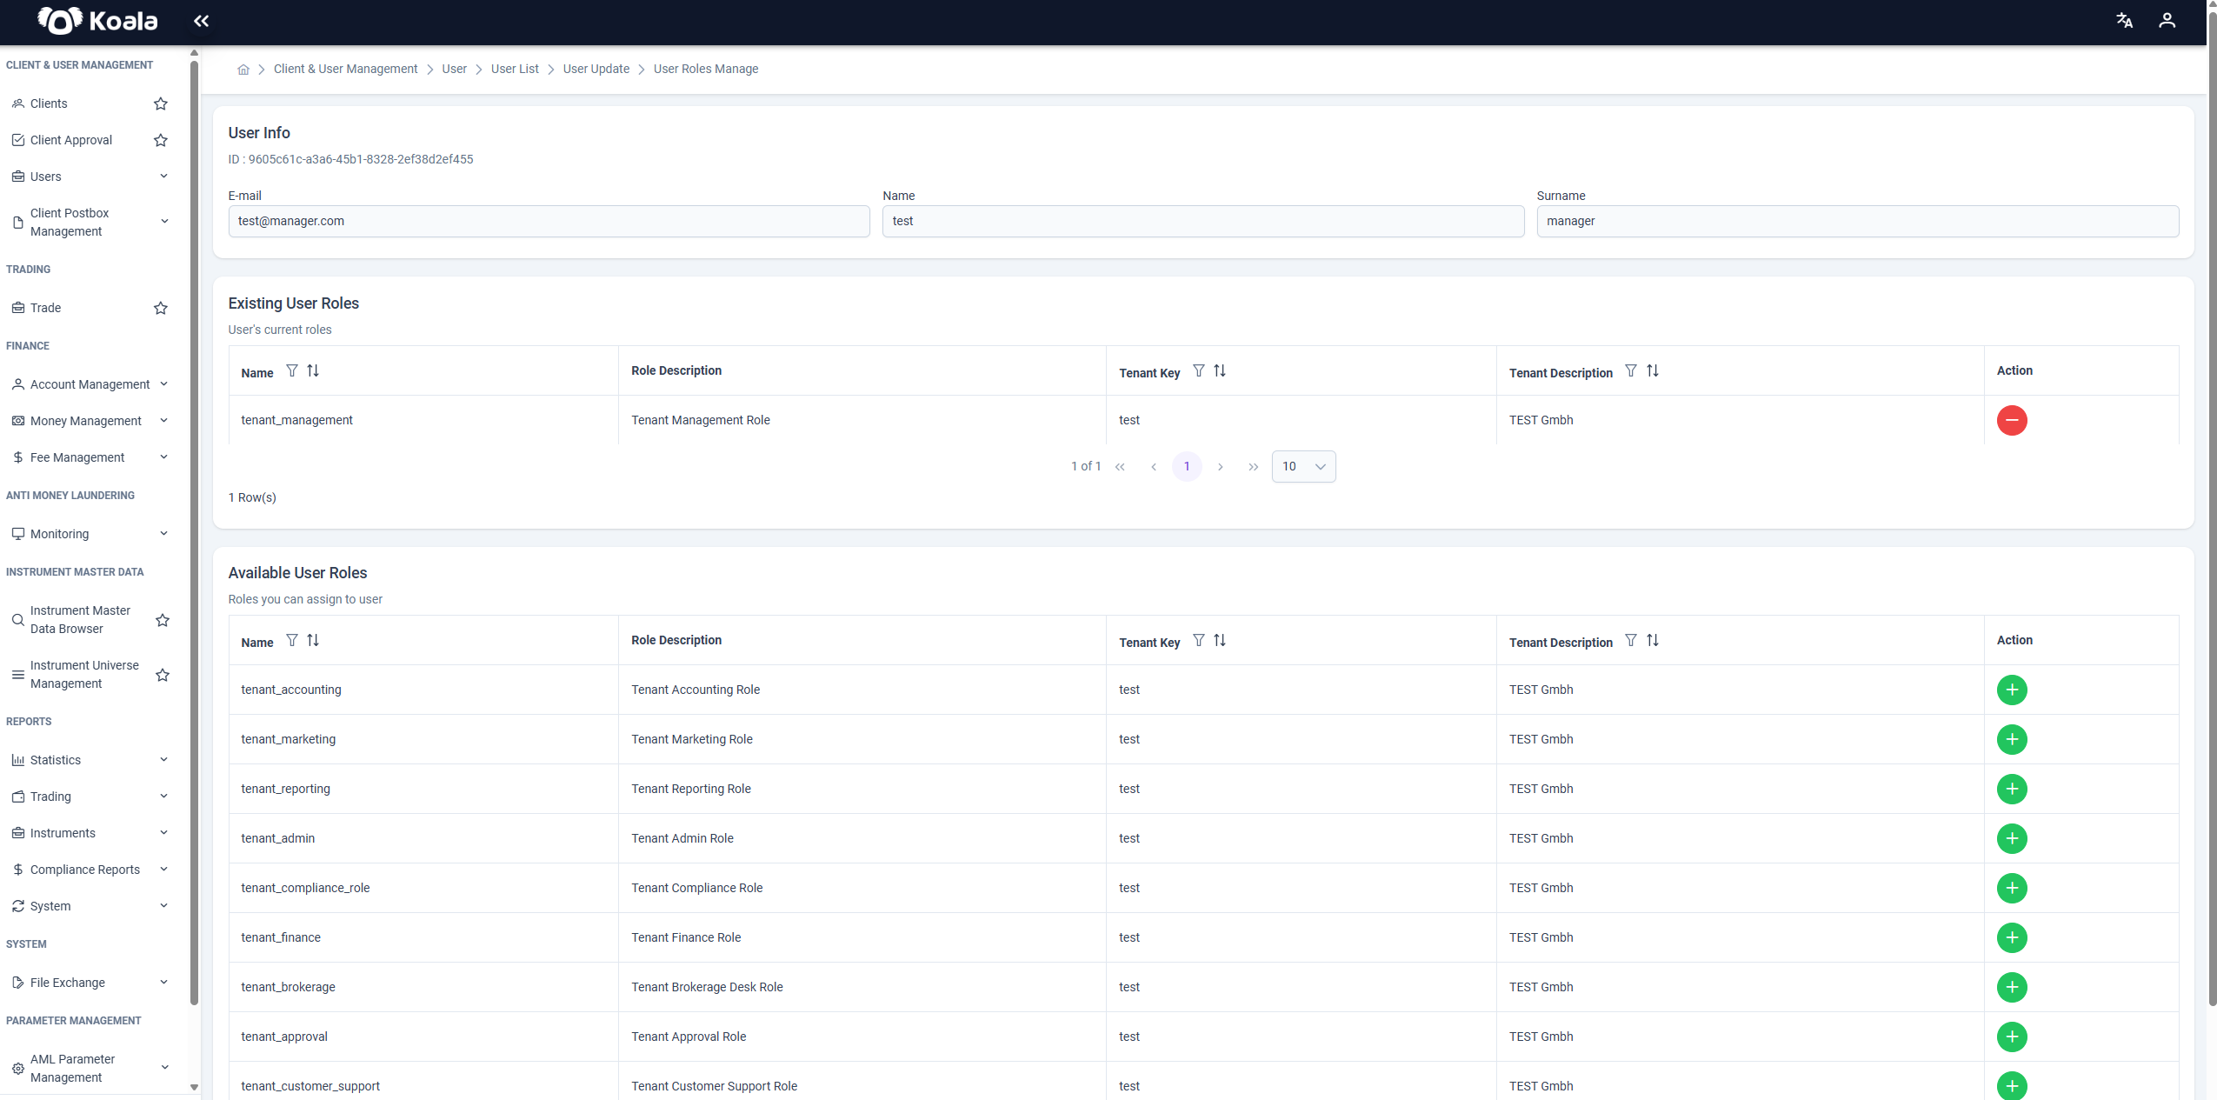Click the Surname input field
Screen dimensions: 2217x1100
coord(1857,221)
